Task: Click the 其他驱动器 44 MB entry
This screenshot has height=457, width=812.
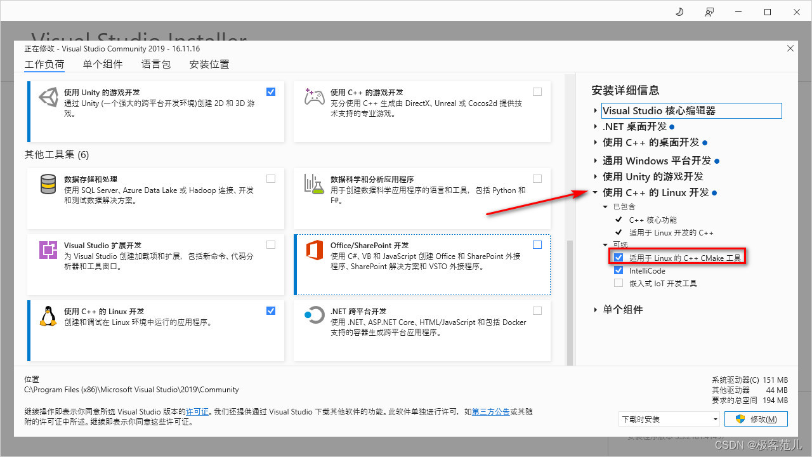Action: (x=750, y=390)
